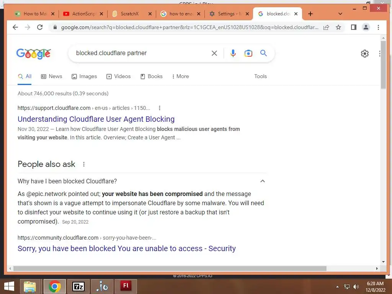Submit search with the magnifier icon
The width and height of the screenshot is (392, 294).
pyautogui.click(x=263, y=53)
